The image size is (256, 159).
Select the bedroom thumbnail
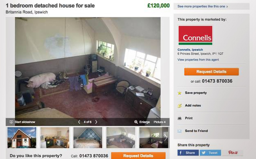tap(88, 138)
